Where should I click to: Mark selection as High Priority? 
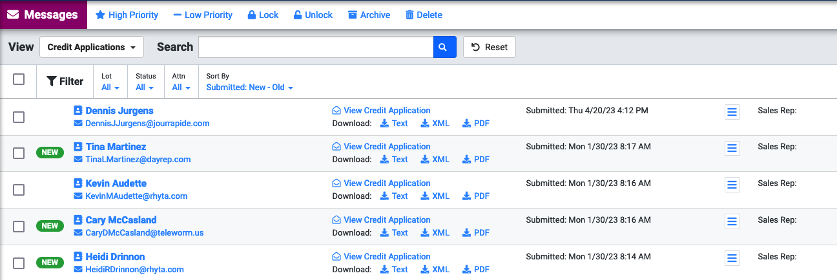(127, 15)
